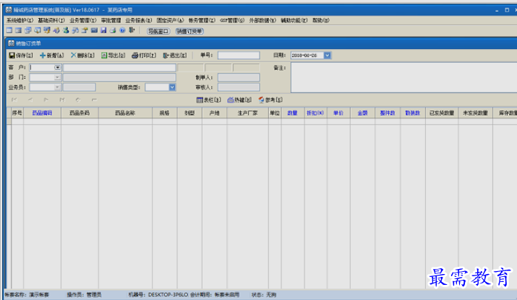517x300 pixels.
Task: Open the 审批管理 menu
Action: [111, 20]
